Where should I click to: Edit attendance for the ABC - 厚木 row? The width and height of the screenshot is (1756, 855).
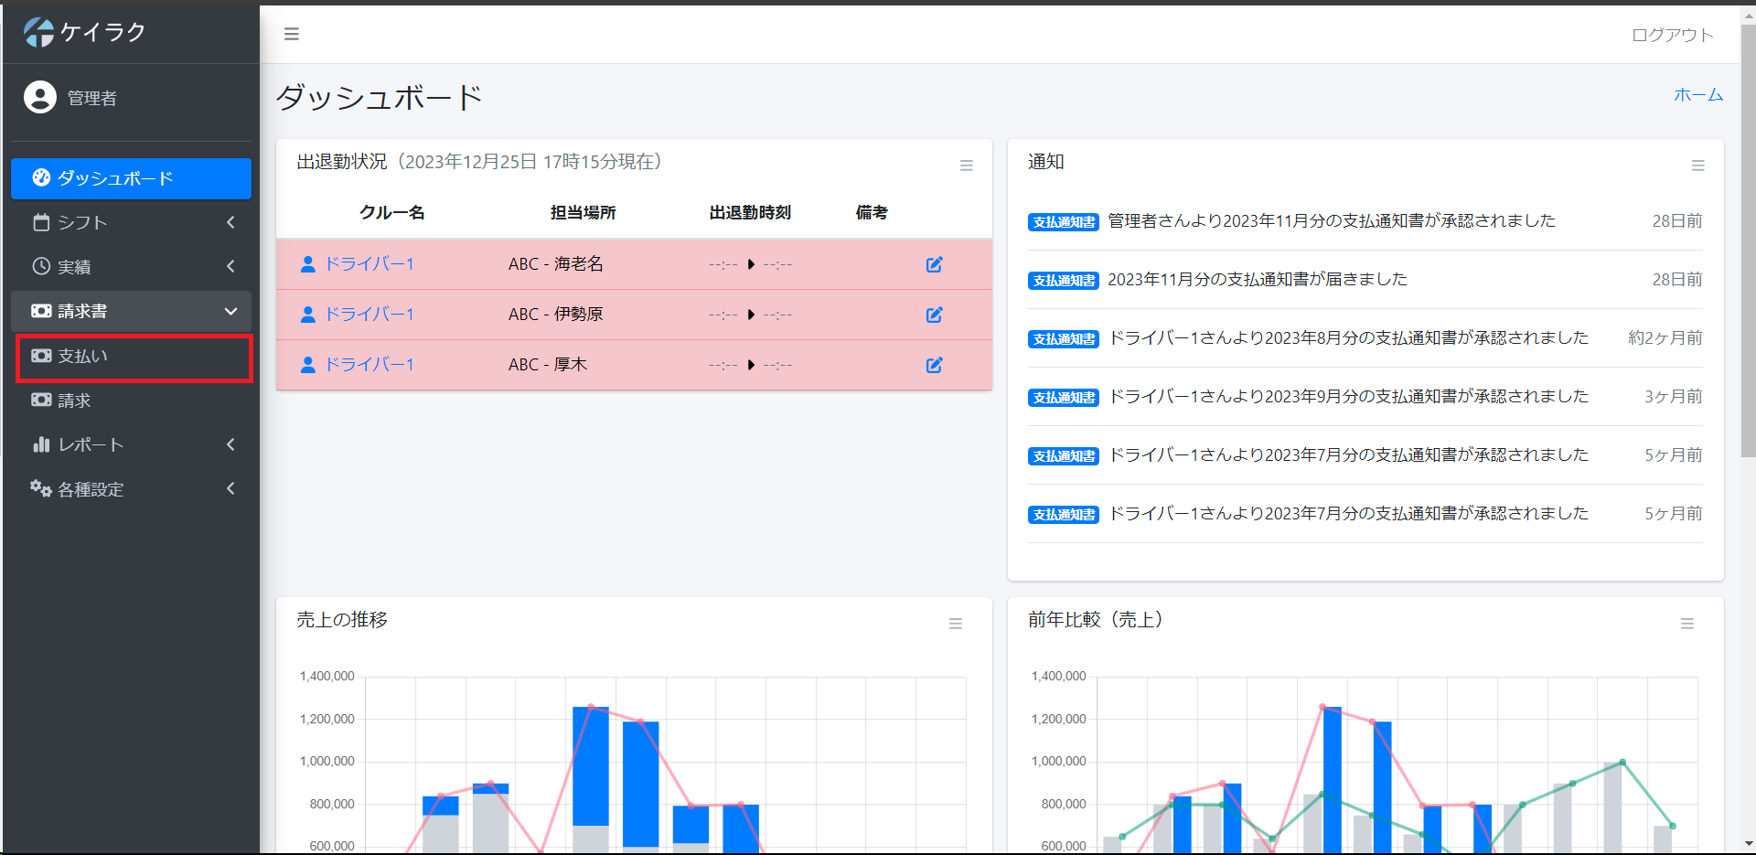click(935, 365)
